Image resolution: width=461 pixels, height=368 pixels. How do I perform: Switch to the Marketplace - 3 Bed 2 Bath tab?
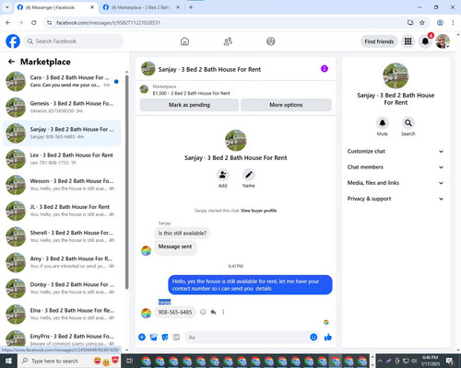141,7
